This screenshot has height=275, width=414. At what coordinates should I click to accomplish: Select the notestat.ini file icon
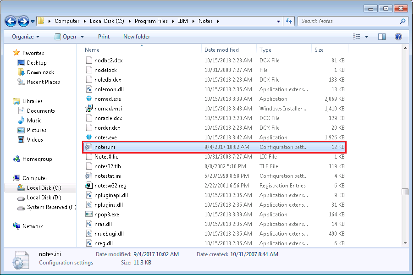[89, 176]
